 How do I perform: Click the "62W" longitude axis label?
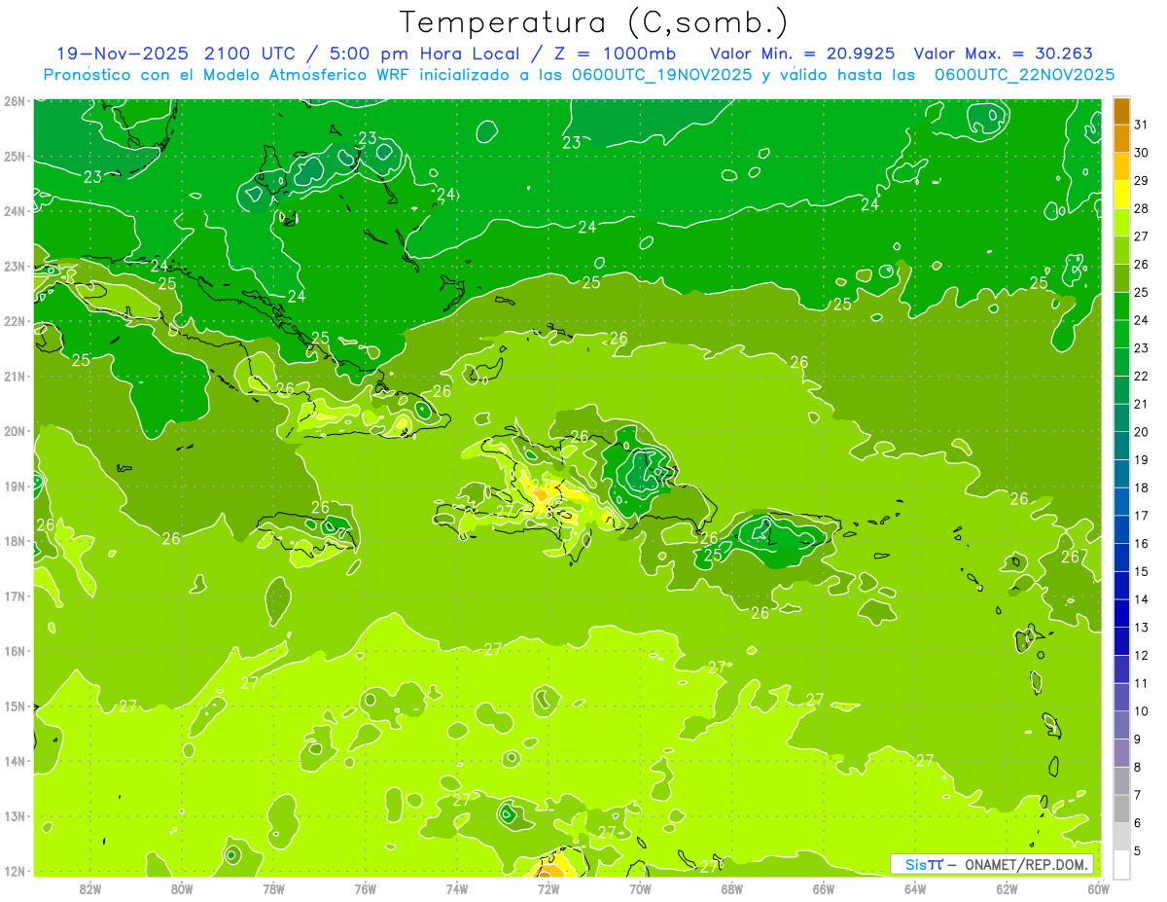coord(1007,887)
